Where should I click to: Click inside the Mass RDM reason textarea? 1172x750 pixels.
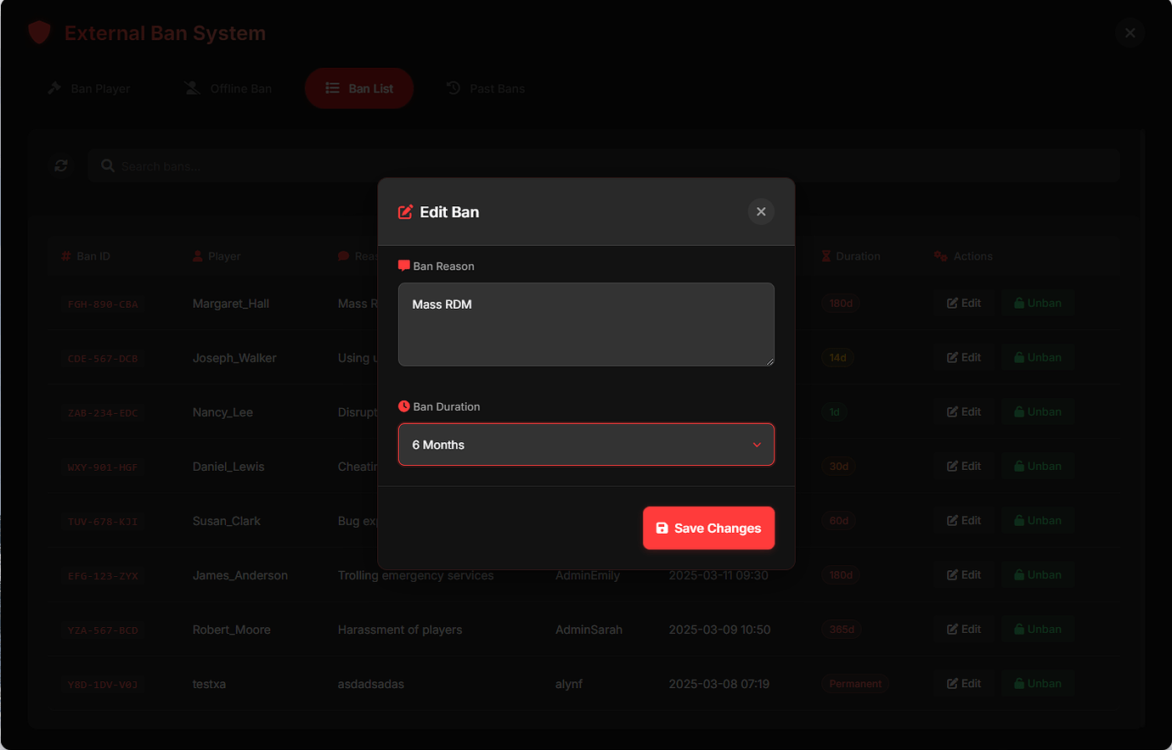[585, 324]
